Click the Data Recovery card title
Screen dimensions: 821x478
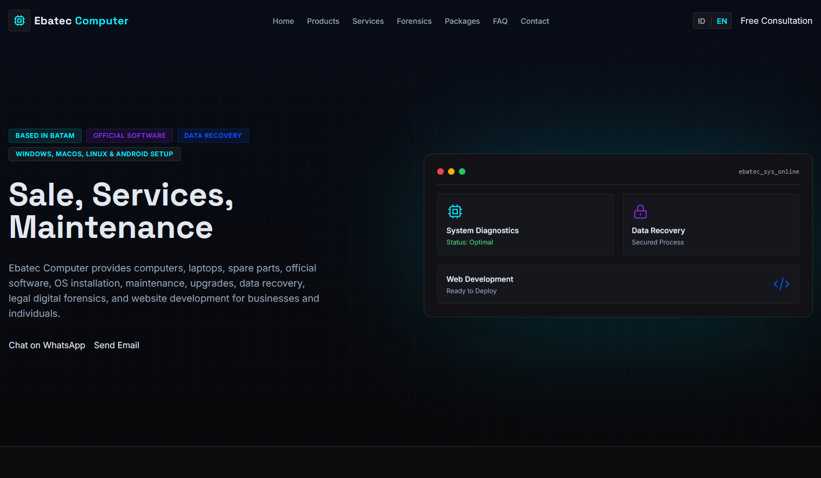pos(658,230)
